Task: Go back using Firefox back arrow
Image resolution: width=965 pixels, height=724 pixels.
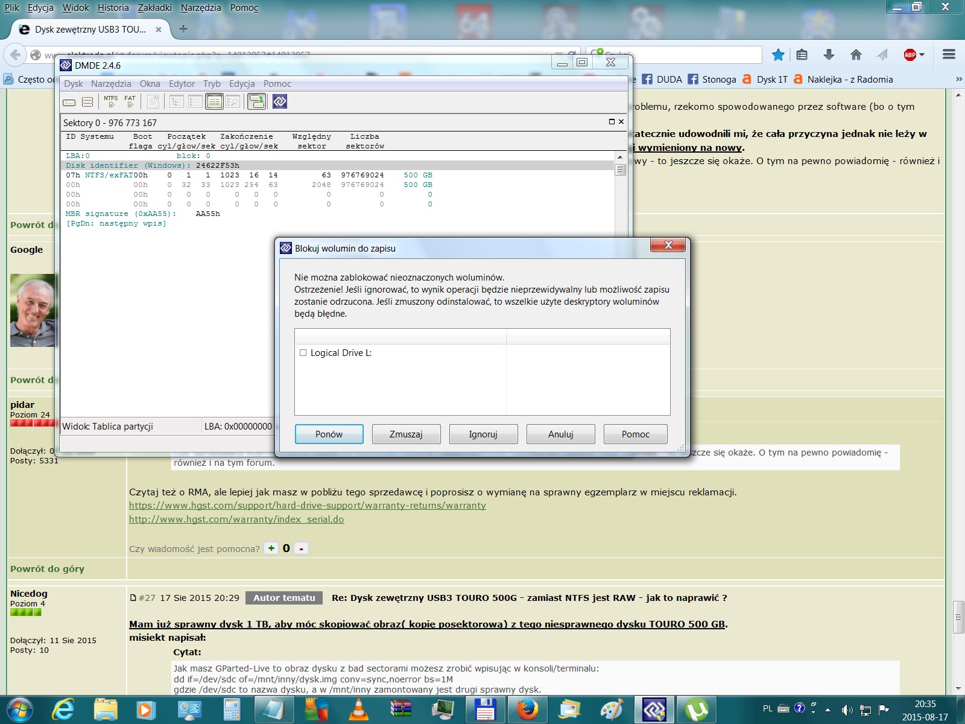Action: point(15,55)
